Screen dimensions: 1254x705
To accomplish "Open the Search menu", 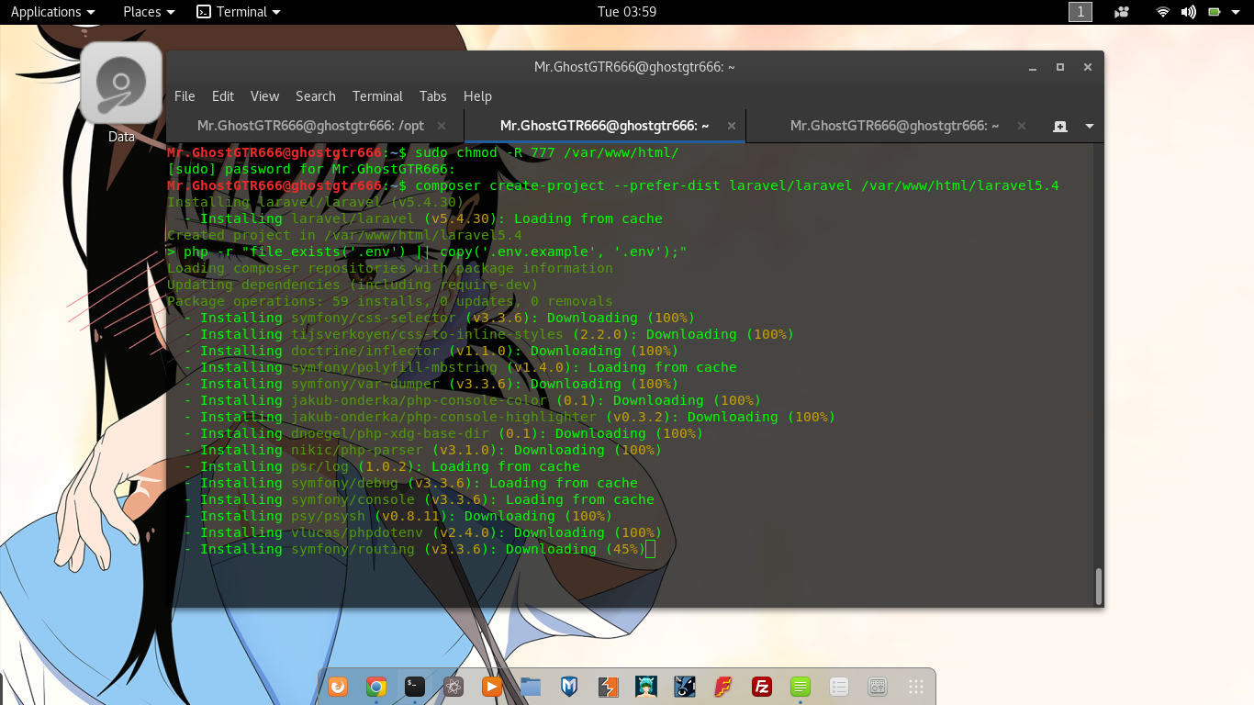I will (x=316, y=96).
